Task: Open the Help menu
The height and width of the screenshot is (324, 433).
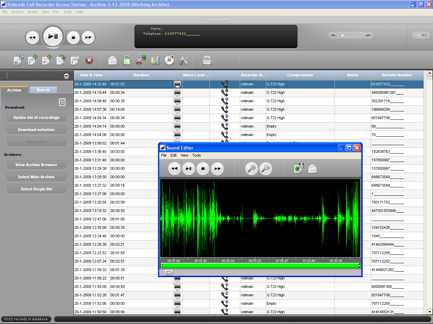Action: coord(79,12)
